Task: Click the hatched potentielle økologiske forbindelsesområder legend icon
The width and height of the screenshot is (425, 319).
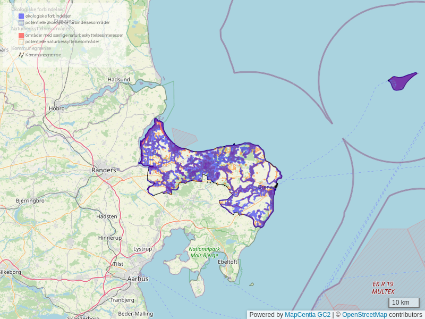Action: tap(21, 22)
